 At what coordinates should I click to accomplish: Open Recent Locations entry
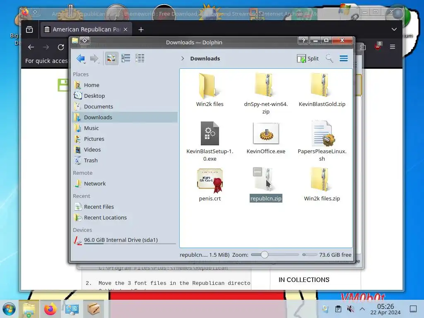125,218
